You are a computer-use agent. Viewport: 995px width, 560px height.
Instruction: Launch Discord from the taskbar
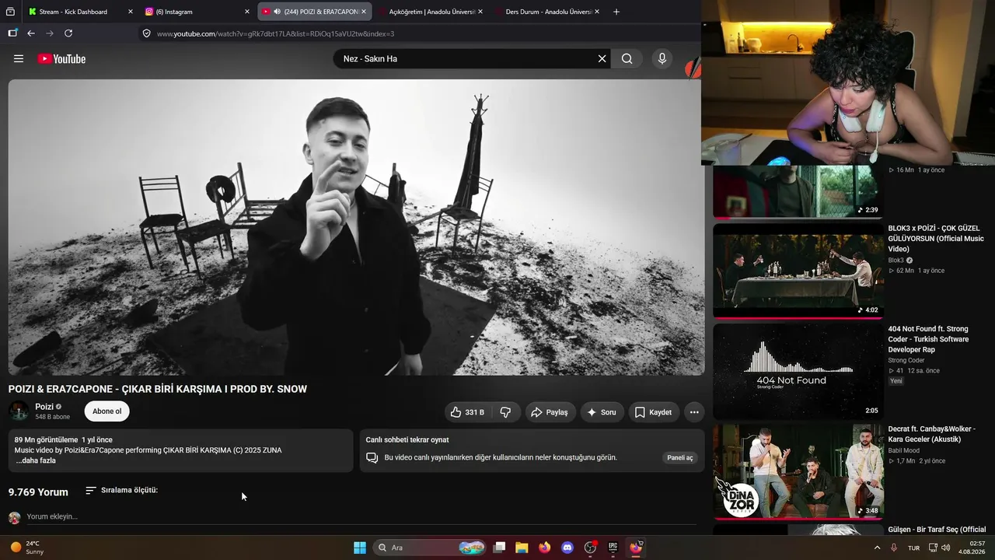click(x=567, y=548)
